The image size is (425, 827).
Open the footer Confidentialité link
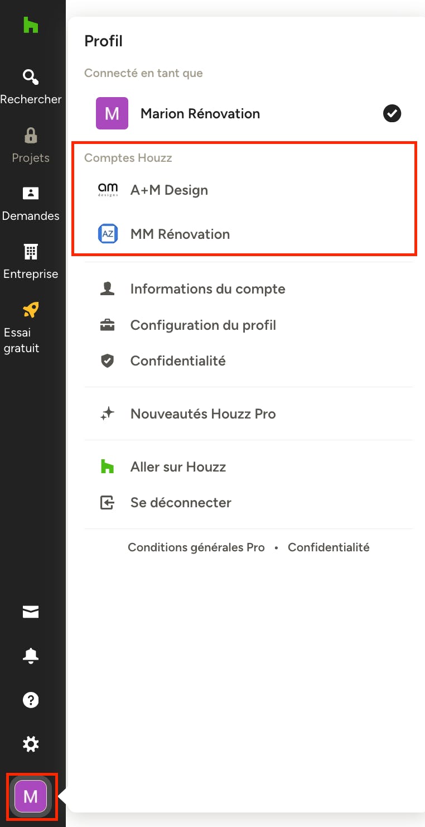[x=329, y=547]
